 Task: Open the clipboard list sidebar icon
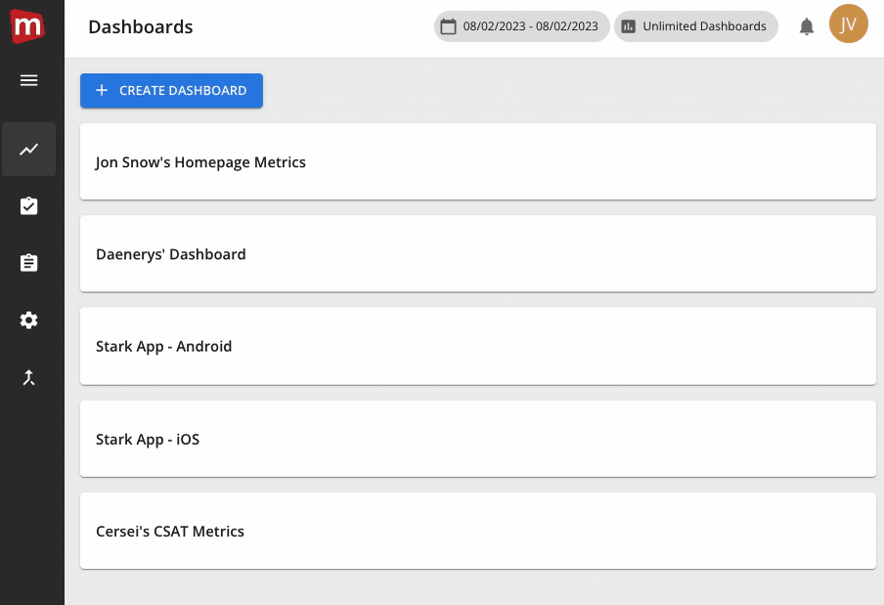point(29,263)
